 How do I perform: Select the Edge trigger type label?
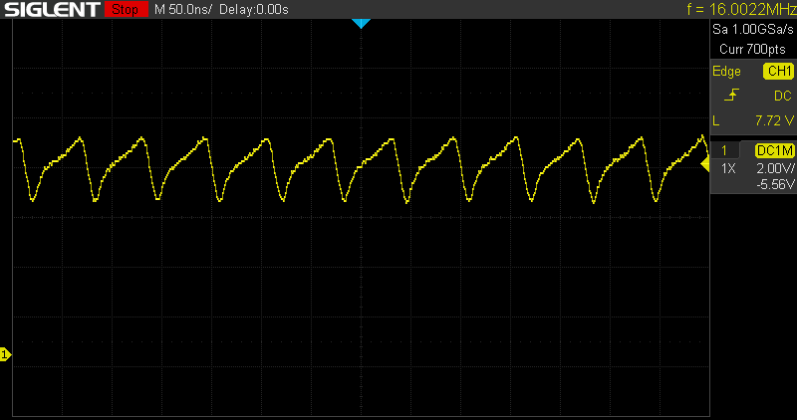(x=726, y=71)
